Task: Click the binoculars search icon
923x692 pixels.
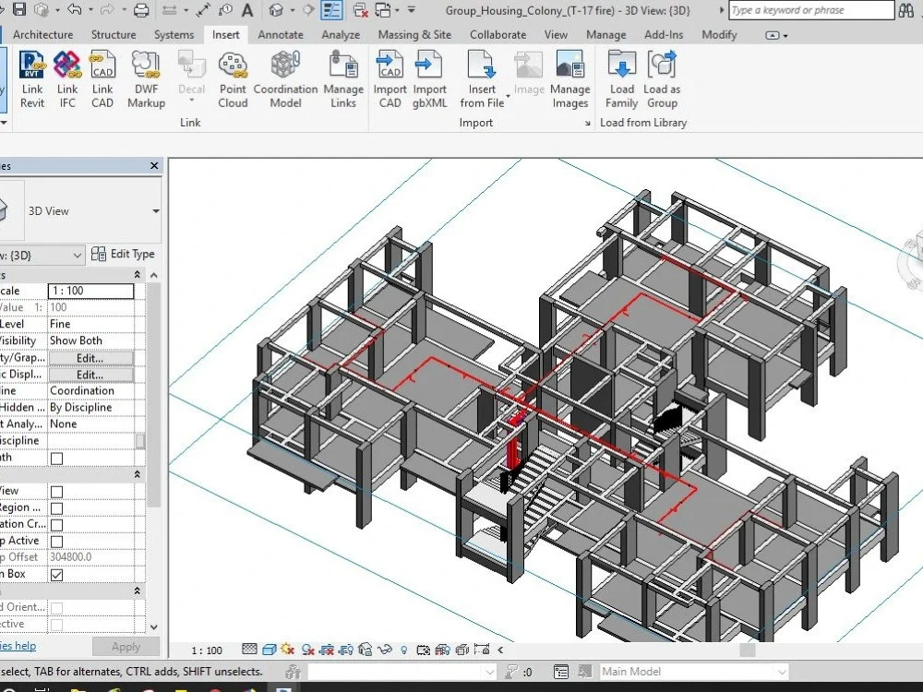Action: pyautogui.click(x=906, y=10)
